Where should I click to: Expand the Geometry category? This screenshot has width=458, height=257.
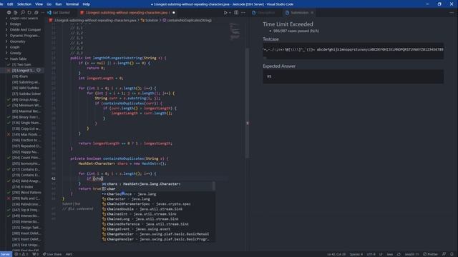(x=17, y=41)
